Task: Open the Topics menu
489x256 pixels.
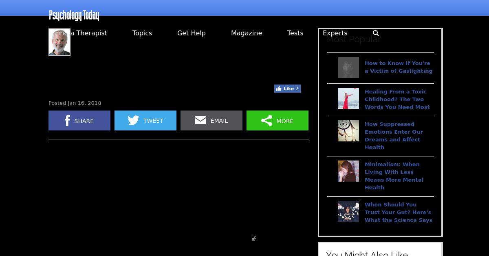Action: pyautogui.click(x=142, y=33)
